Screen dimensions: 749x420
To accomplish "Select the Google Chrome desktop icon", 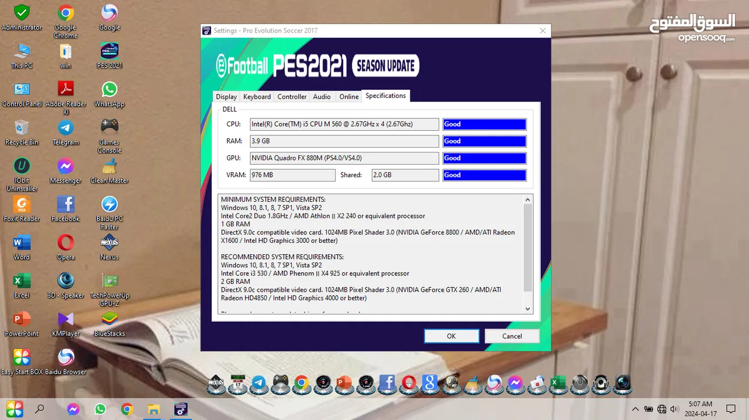I will pyautogui.click(x=65, y=22).
